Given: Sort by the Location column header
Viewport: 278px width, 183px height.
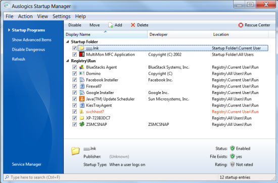Looking at the screenshot, I should coord(240,34).
